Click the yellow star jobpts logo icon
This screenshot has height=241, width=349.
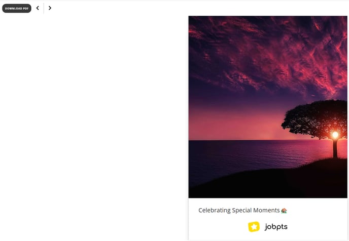(x=254, y=227)
